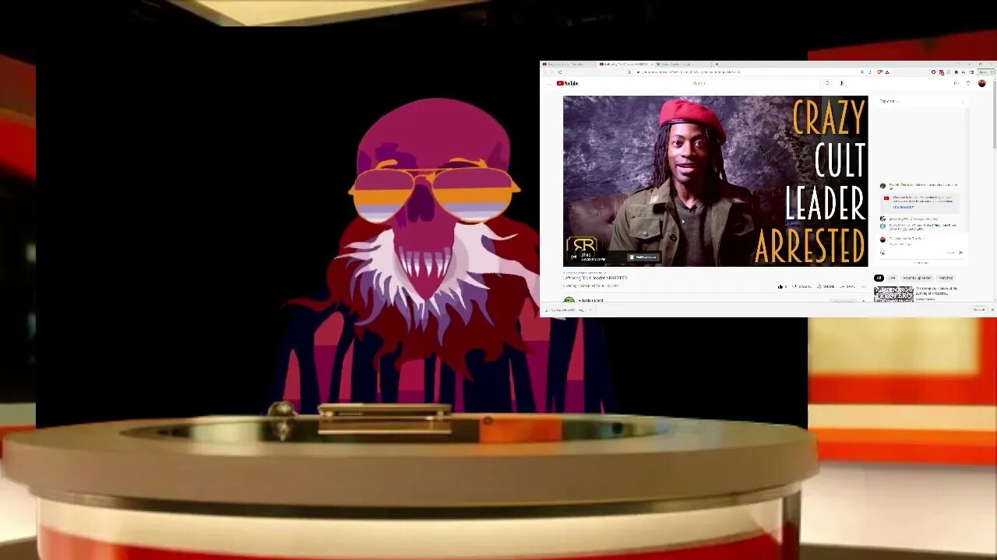Switch to the third browser tab
Screen dimensions: 997x560
(x=682, y=64)
